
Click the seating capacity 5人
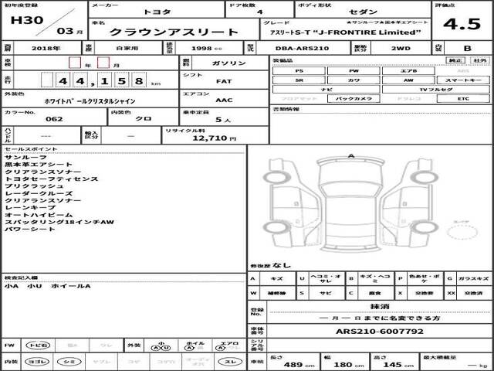point(223,120)
